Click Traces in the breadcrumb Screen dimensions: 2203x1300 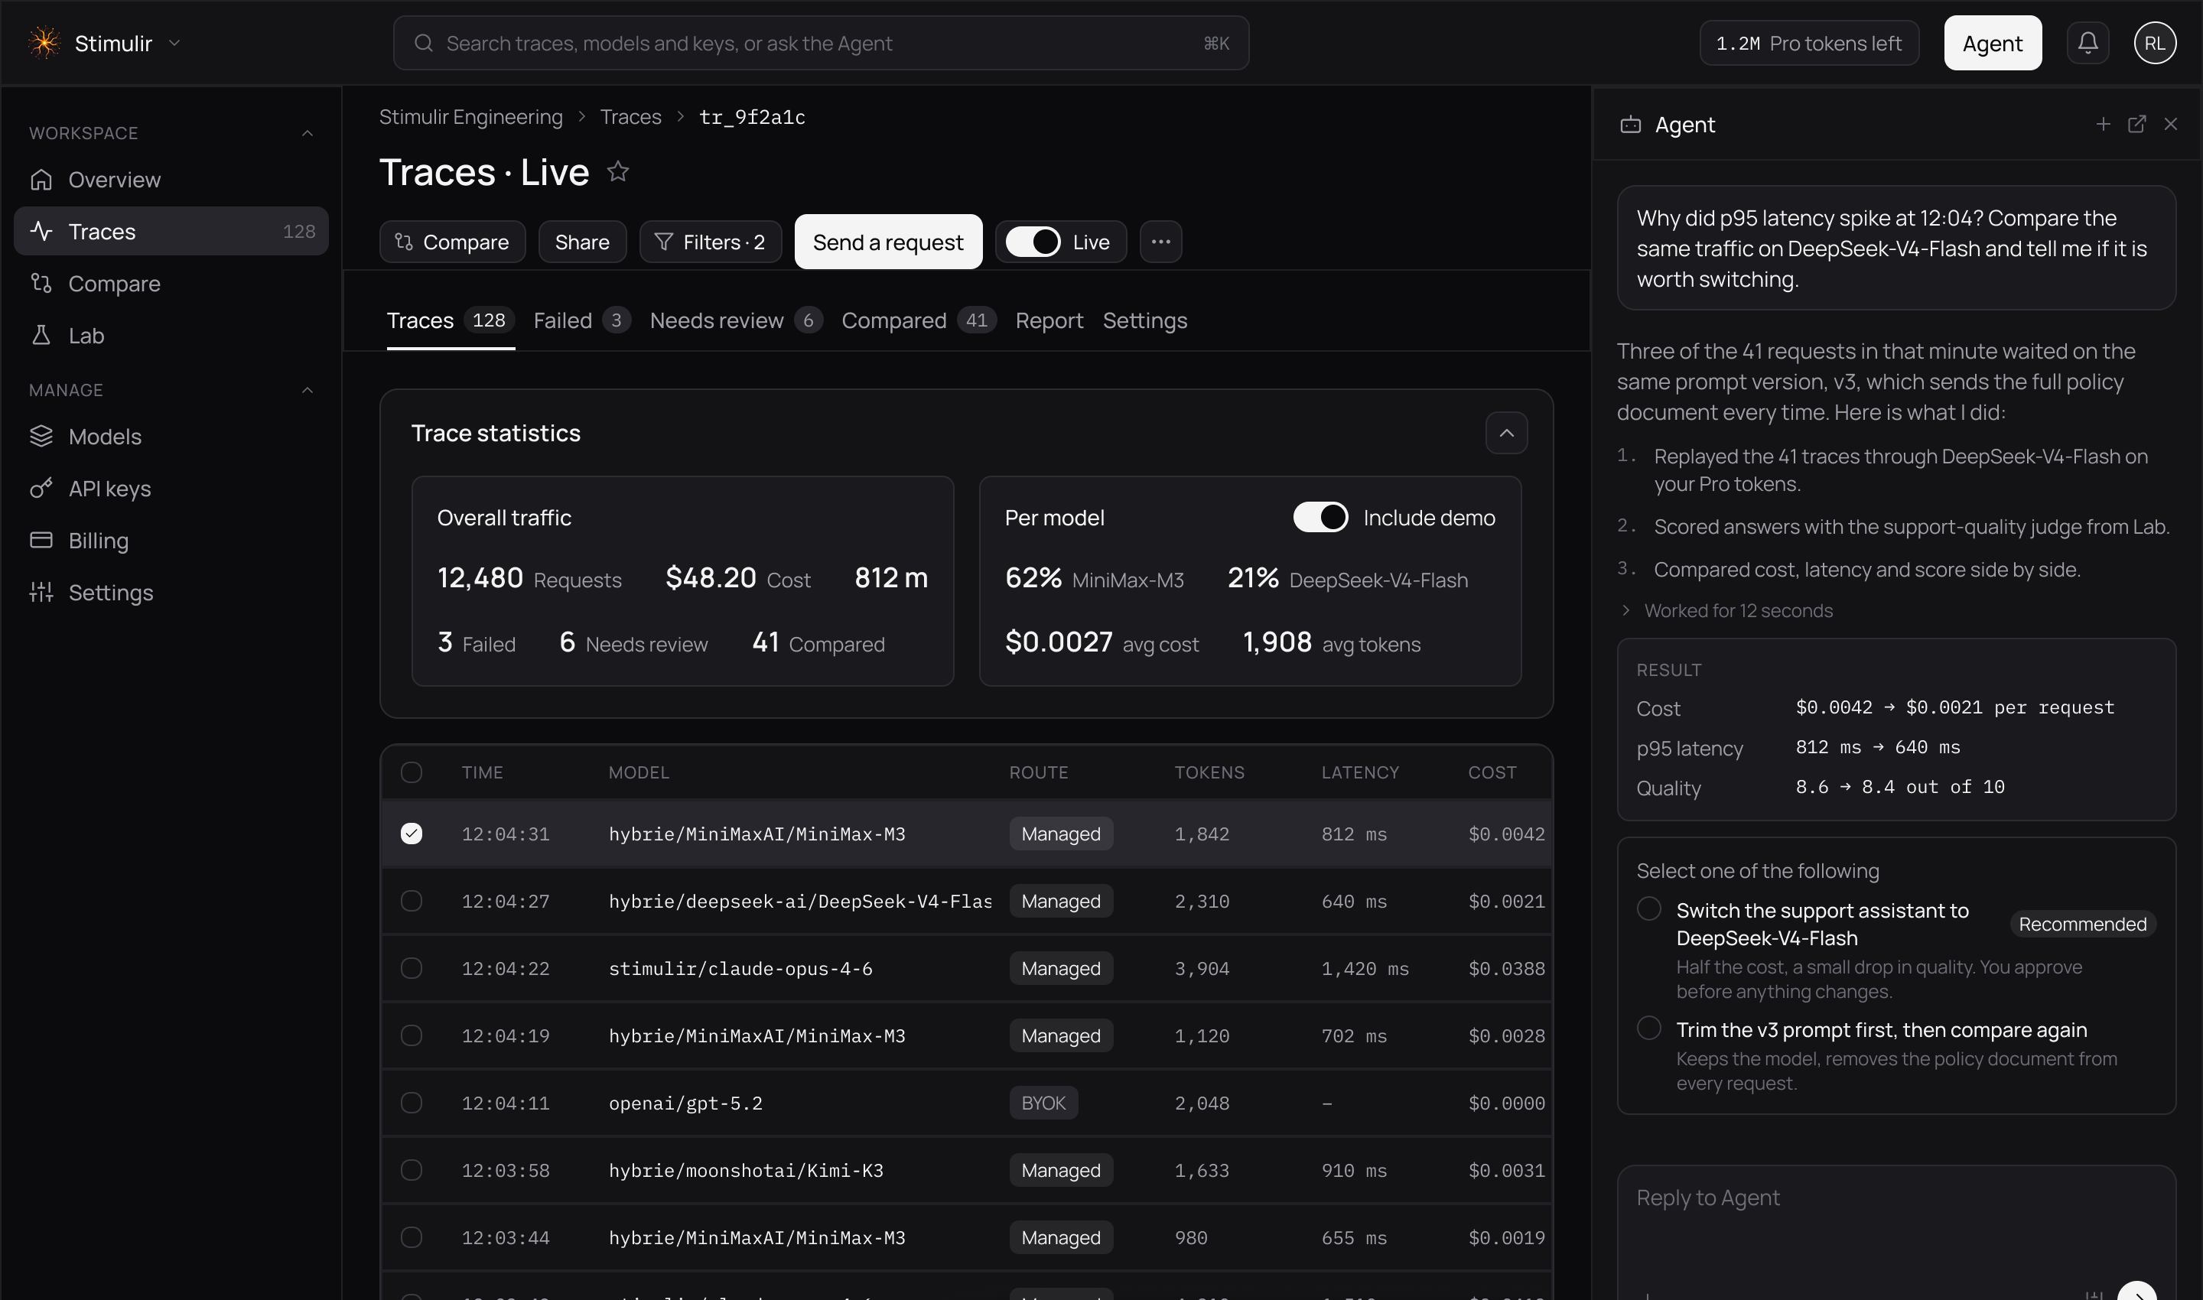(630, 118)
